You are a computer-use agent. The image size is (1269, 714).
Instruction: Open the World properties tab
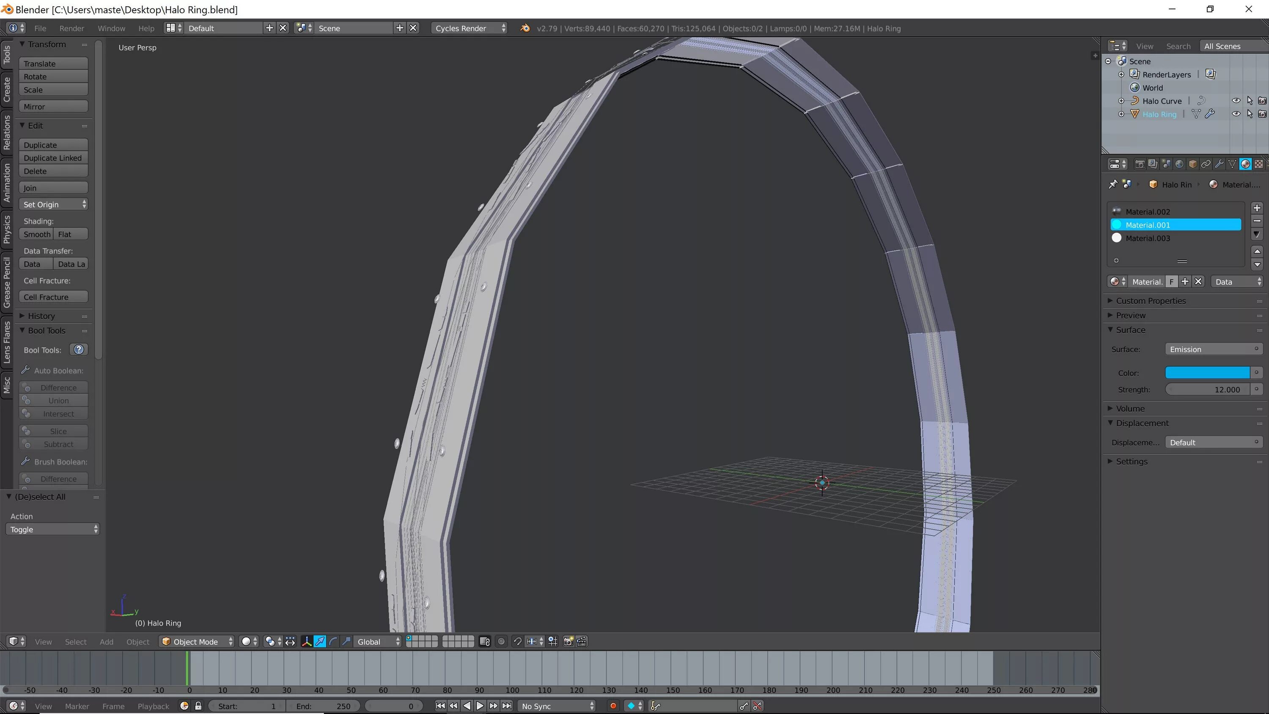coord(1179,164)
